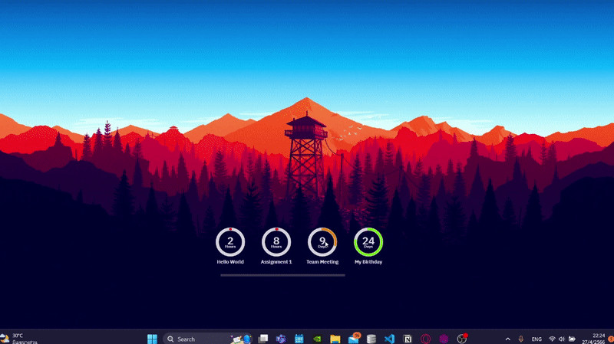The width and height of the screenshot is (614, 344).
Task: Open the weather widget showing 30°C
Action: tap(18, 339)
